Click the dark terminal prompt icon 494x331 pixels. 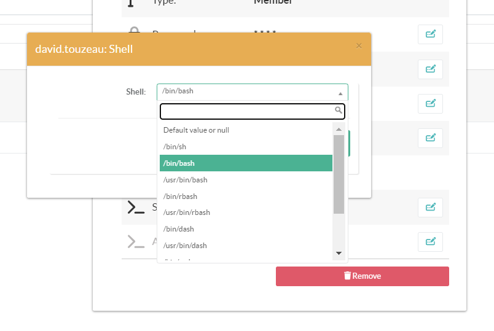[136, 208]
